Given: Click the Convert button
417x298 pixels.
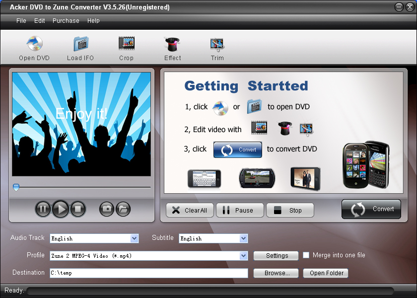Looking at the screenshot, I should (x=371, y=209).
